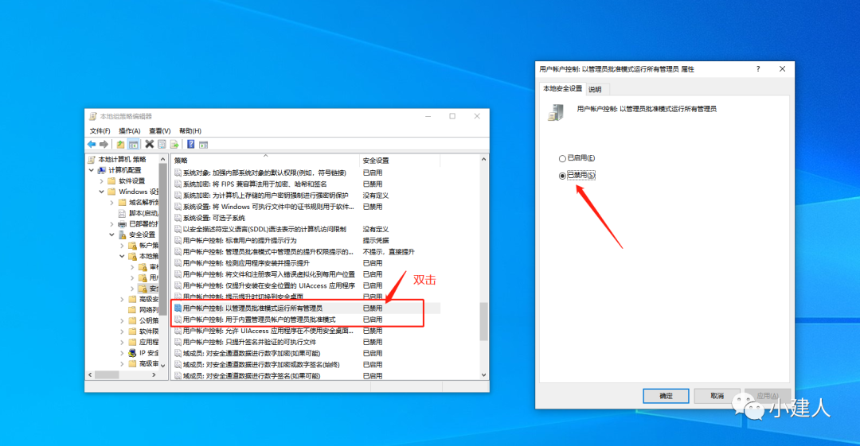Click the Properties icon in toolbar
This screenshot has height=446, width=860.
coord(162,144)
